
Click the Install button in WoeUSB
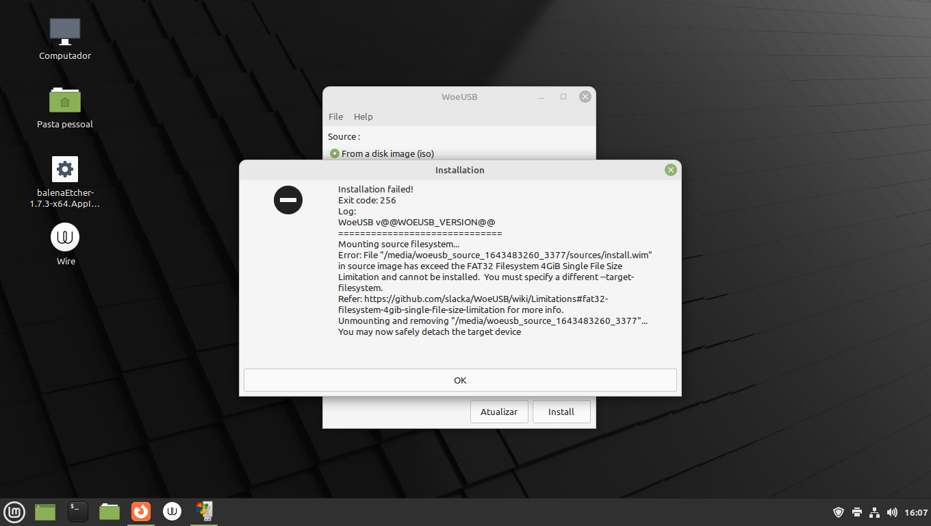pos(561,412)
